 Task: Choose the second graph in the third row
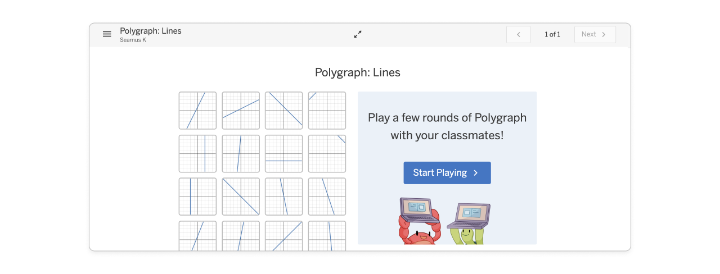coord(241,197)
